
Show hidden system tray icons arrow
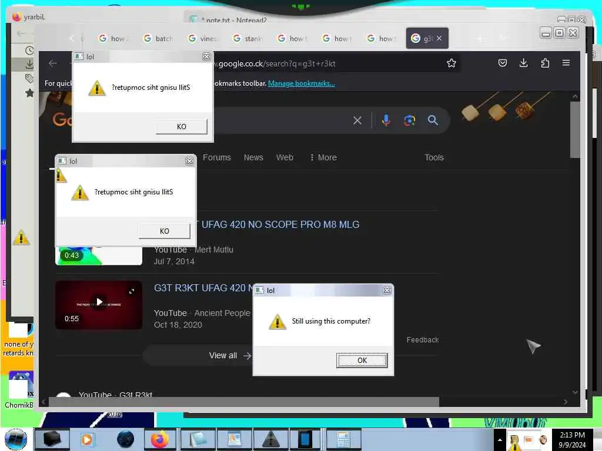[500, 440]
